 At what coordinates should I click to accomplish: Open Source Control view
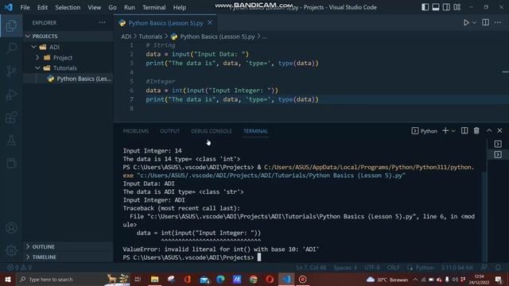click(x=11, y=71)
